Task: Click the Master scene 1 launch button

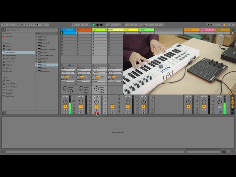Action: click(x=216, y=33)
